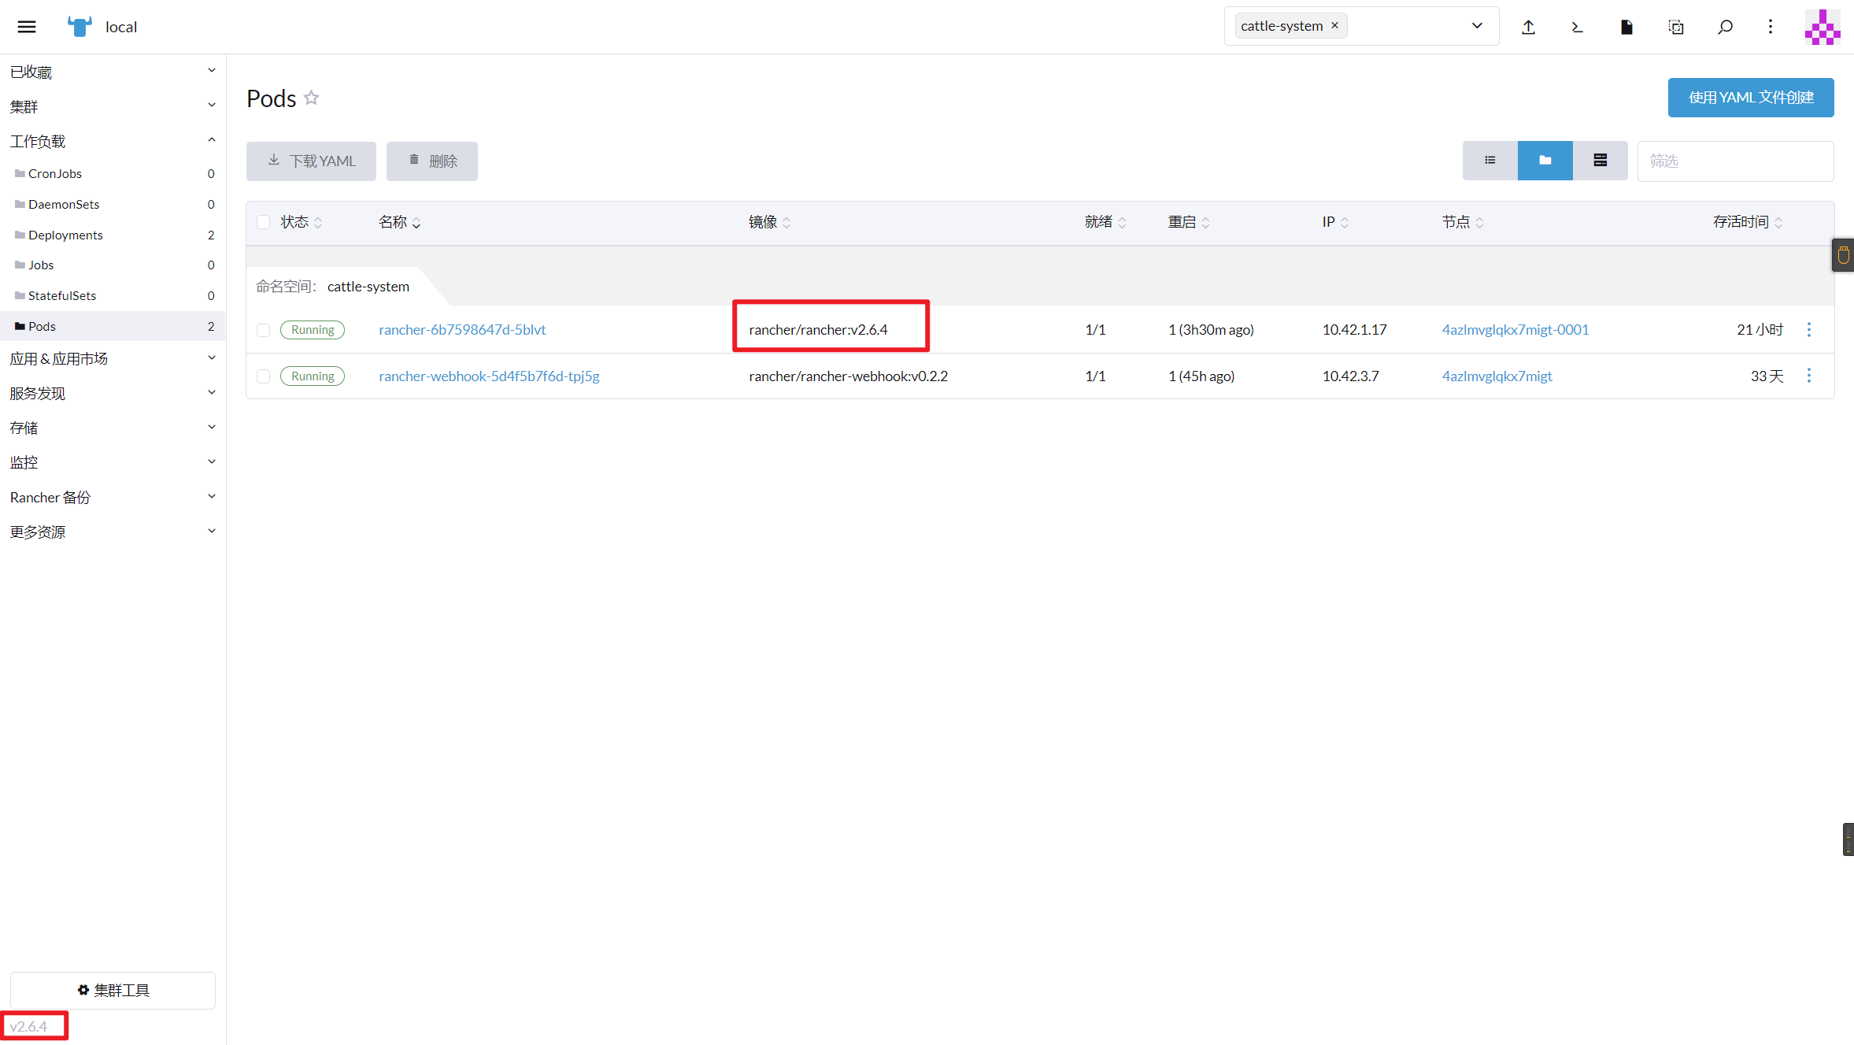Open CronJobs in the sidebar
Viewport: 1854px width, 1045px height.
[113, 173]
